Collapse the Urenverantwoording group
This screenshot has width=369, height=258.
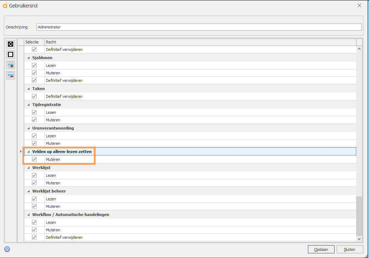[28, 128]
